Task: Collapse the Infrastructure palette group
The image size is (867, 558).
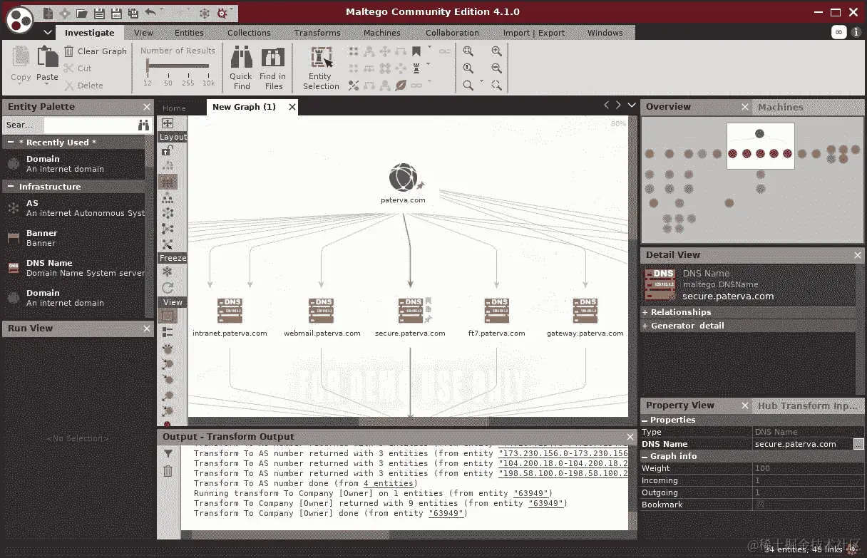Action: pyautogui.click(x=11, y=187)
